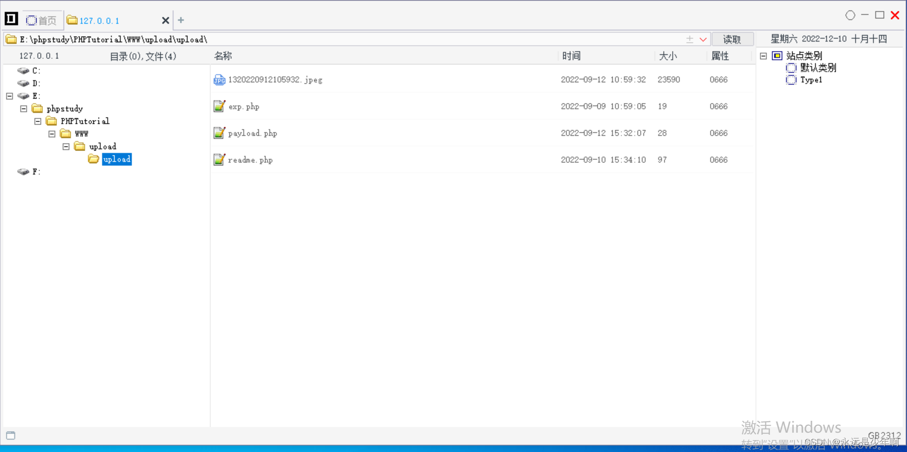Sort by 名称 column header
907x452 pixels.
pos(223,56)
